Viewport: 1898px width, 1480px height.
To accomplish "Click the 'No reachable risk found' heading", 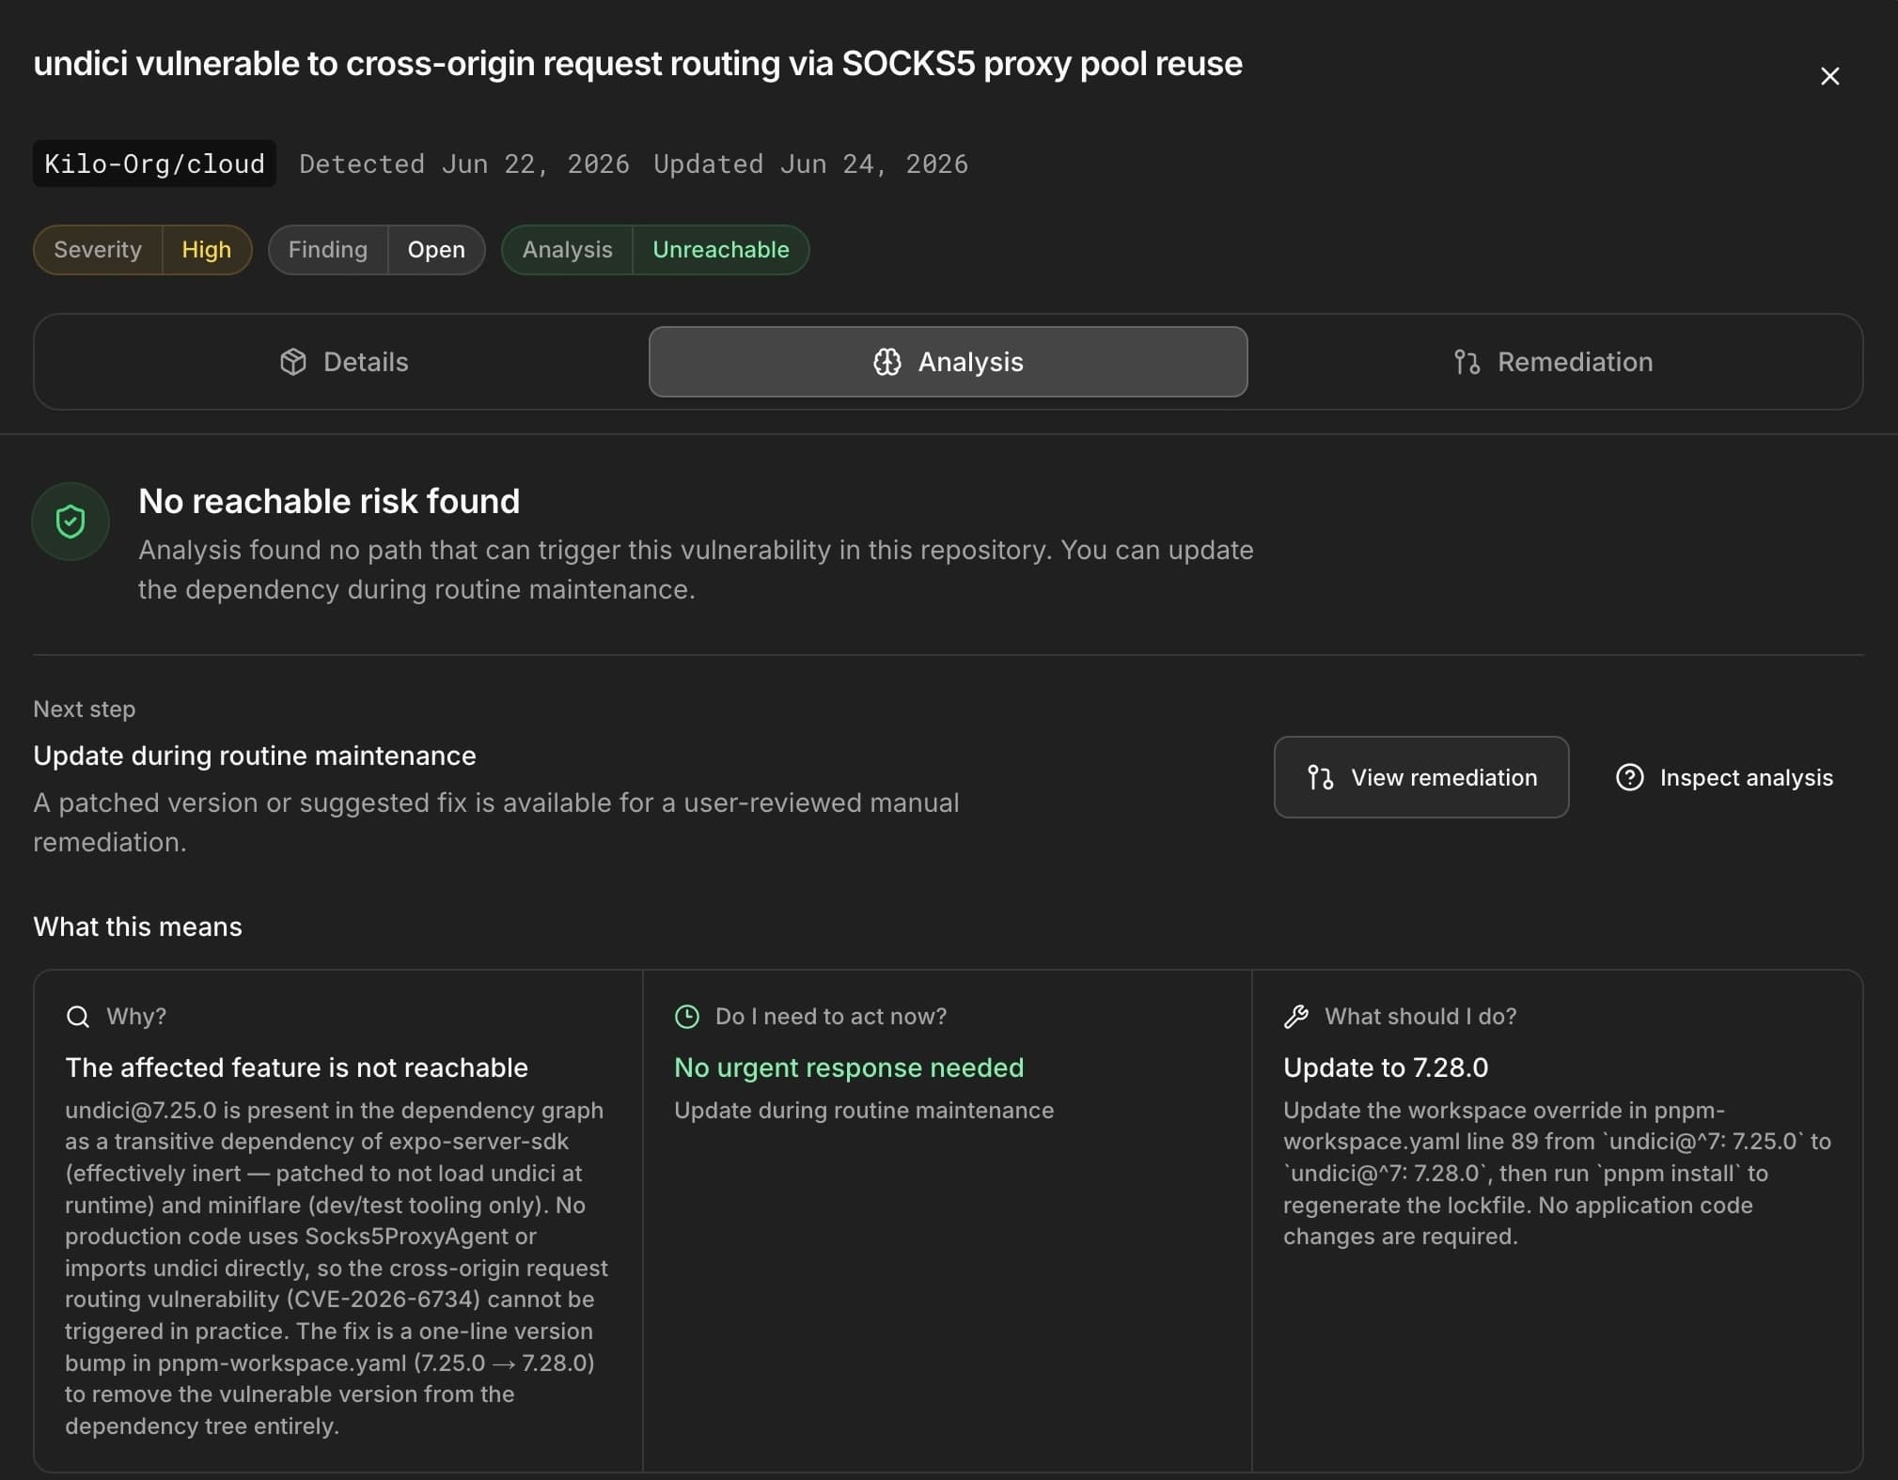I will 329,501.
